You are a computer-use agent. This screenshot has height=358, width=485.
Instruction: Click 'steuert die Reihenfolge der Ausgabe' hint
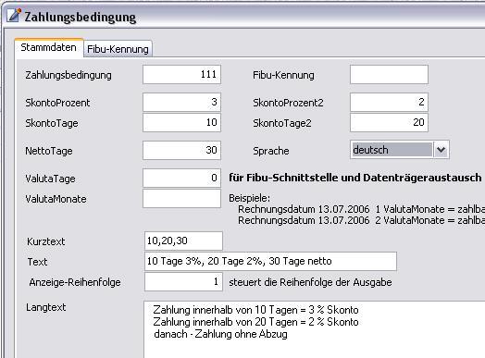(310, 282)
